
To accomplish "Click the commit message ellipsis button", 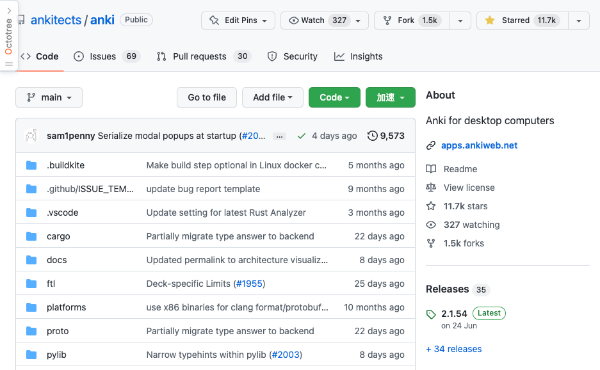I will [279, 136].
